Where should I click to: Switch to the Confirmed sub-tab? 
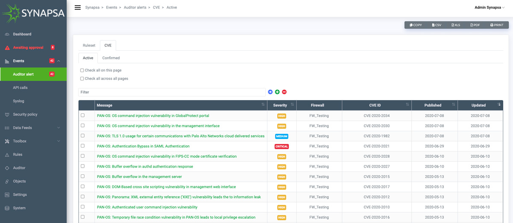tap(111, 58)
